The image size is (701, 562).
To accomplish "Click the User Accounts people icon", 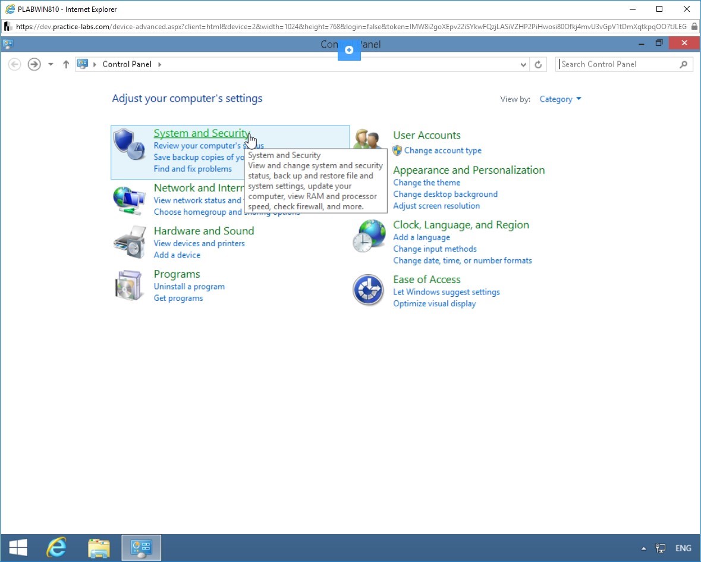I will click(x=368, y=139).
